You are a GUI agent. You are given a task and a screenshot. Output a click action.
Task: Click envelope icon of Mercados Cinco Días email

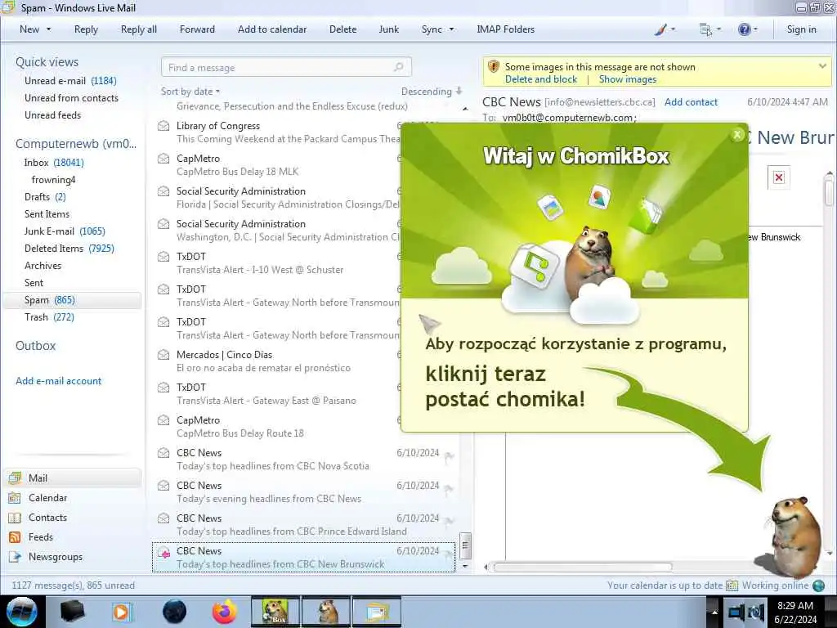(163, 355)
